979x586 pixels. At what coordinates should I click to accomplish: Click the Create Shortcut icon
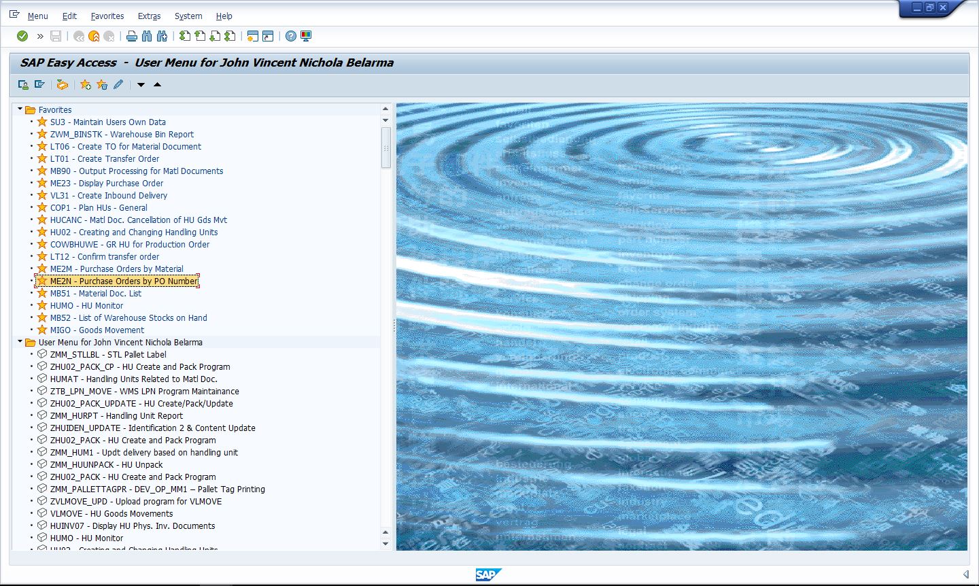(x=268, y=36)
